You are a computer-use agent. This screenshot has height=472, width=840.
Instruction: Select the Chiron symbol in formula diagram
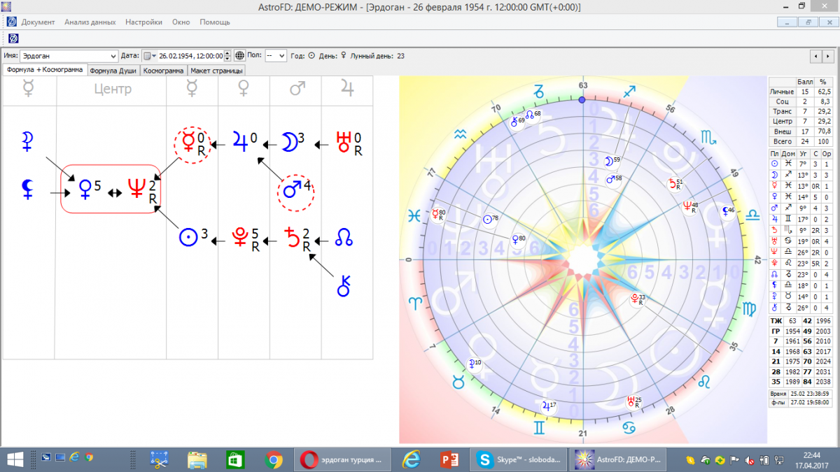(343, 285)
